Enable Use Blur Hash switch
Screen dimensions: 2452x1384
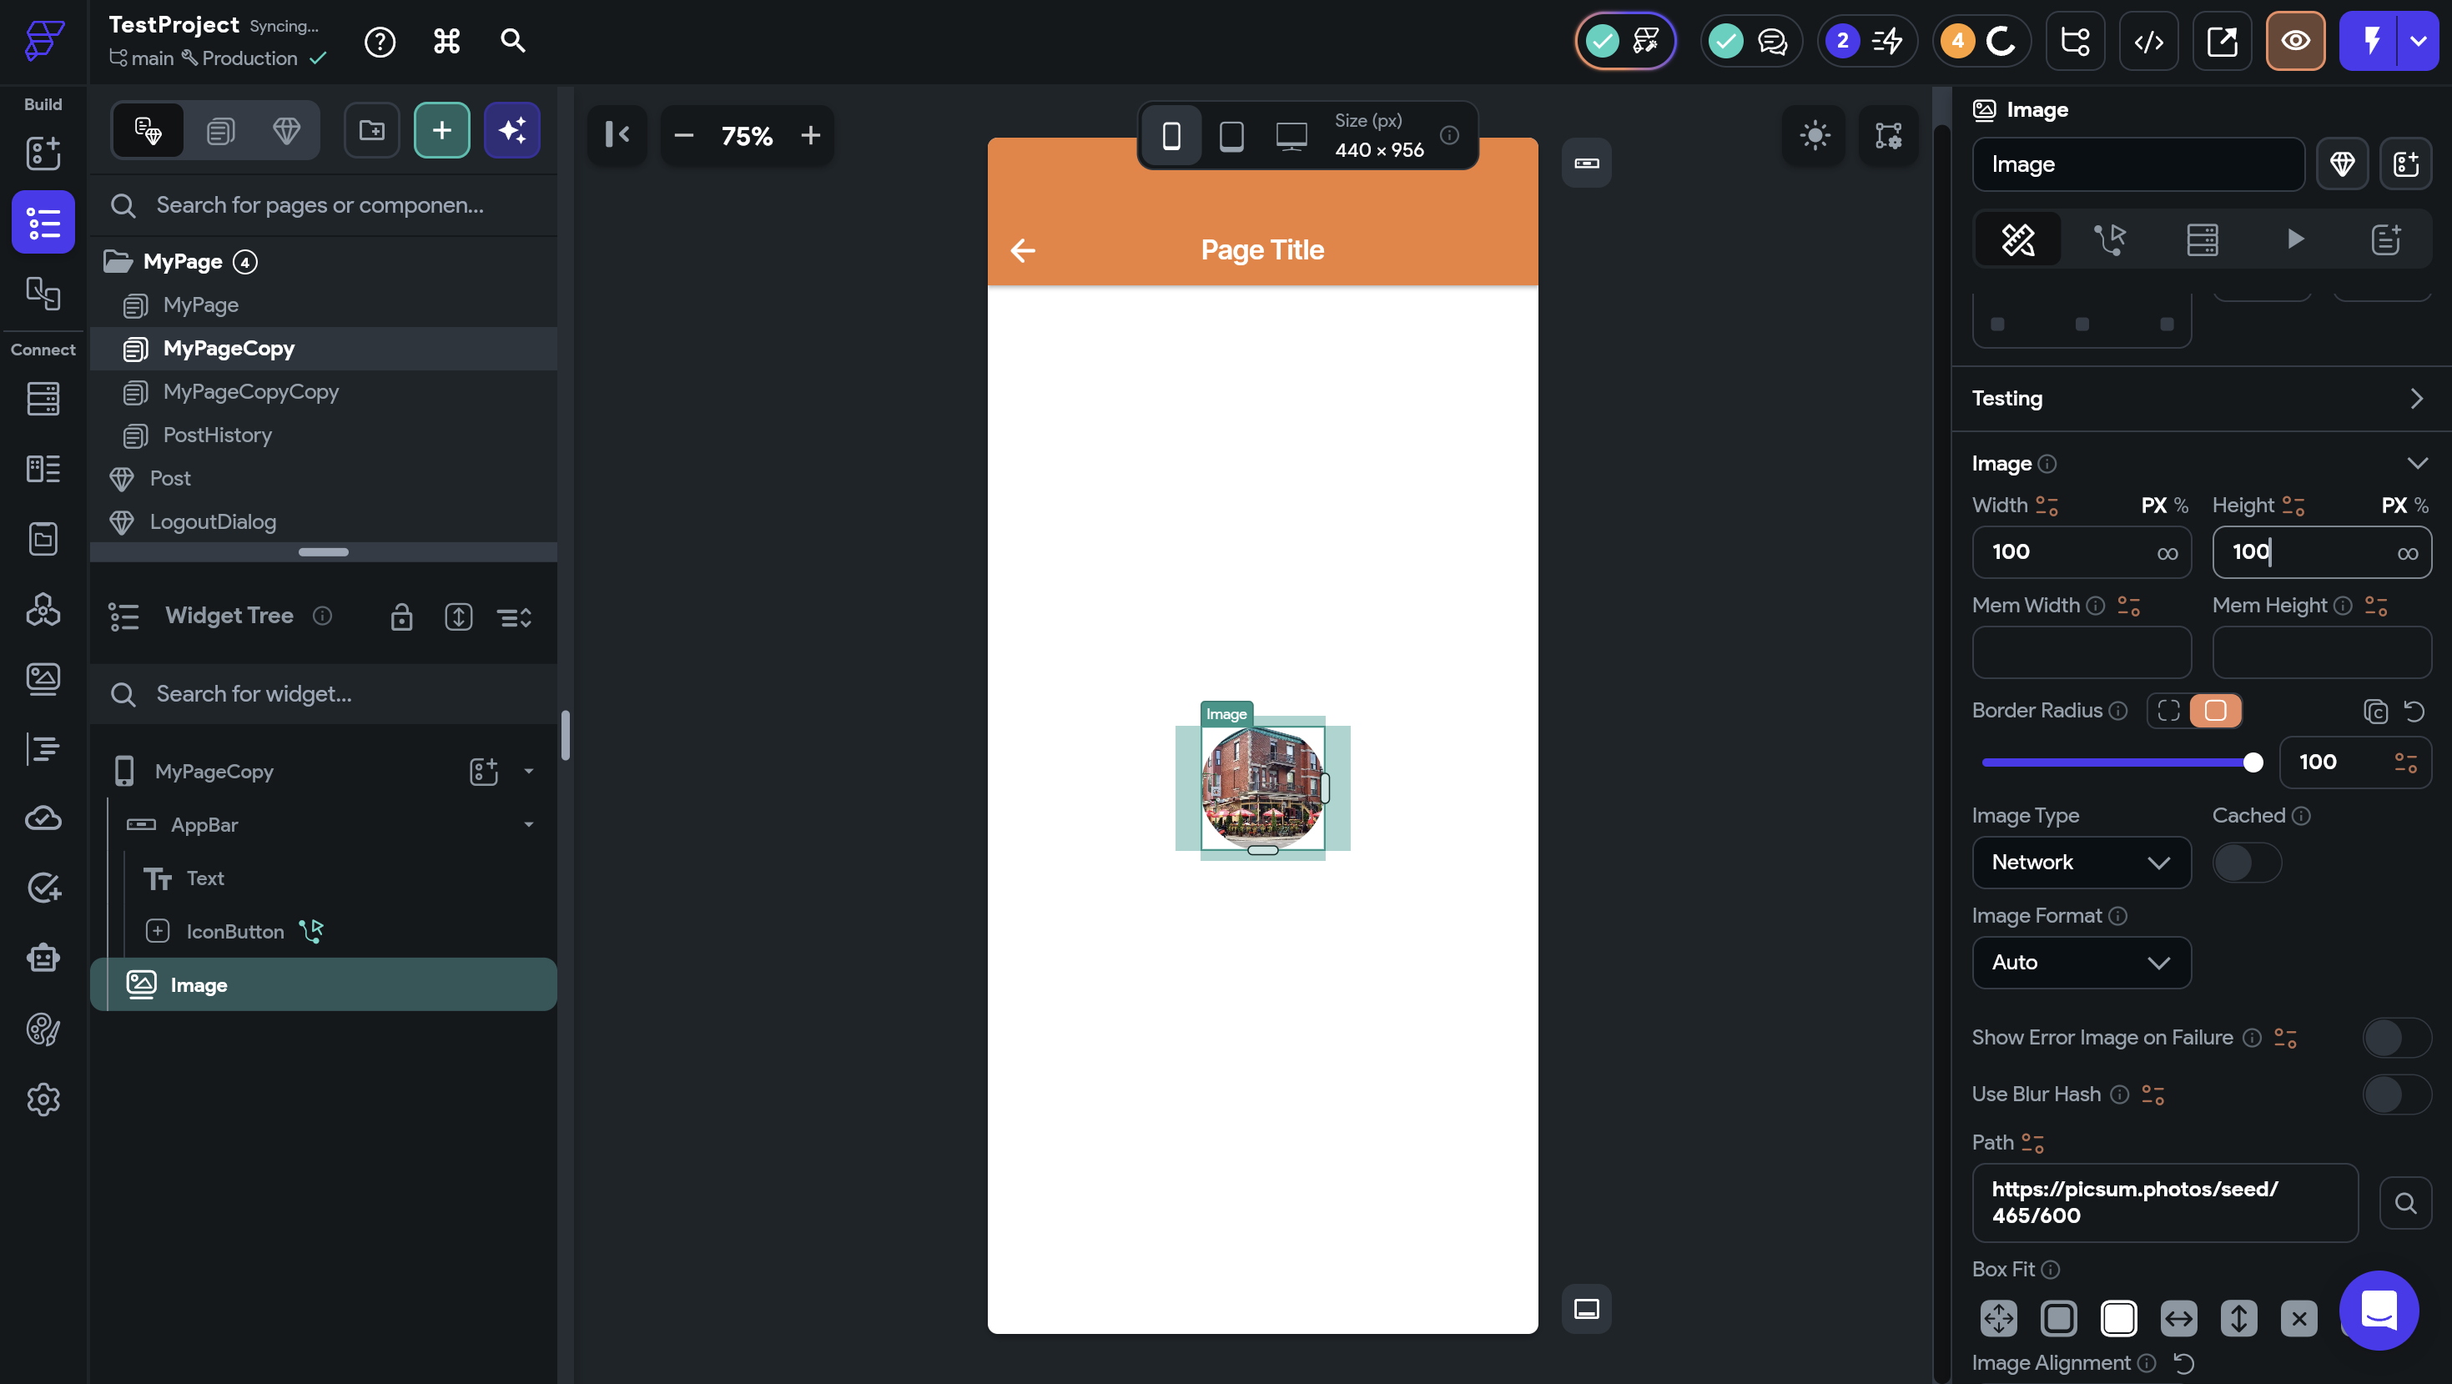[2396, 1095]
